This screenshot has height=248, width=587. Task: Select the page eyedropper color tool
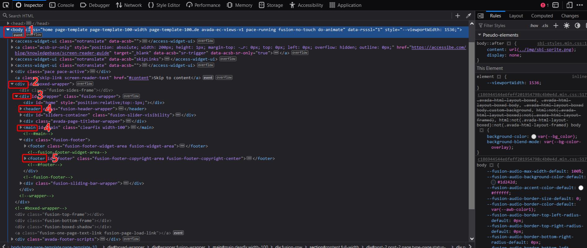coord(469,16)
